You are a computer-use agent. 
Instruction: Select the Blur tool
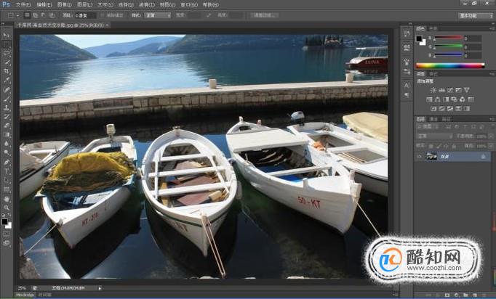point(7,144)
